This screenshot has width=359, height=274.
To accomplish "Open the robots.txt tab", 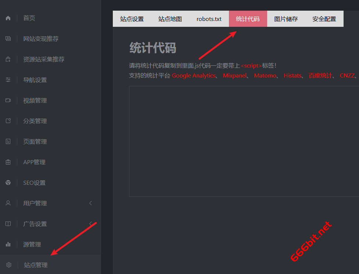I will point(209,19).
